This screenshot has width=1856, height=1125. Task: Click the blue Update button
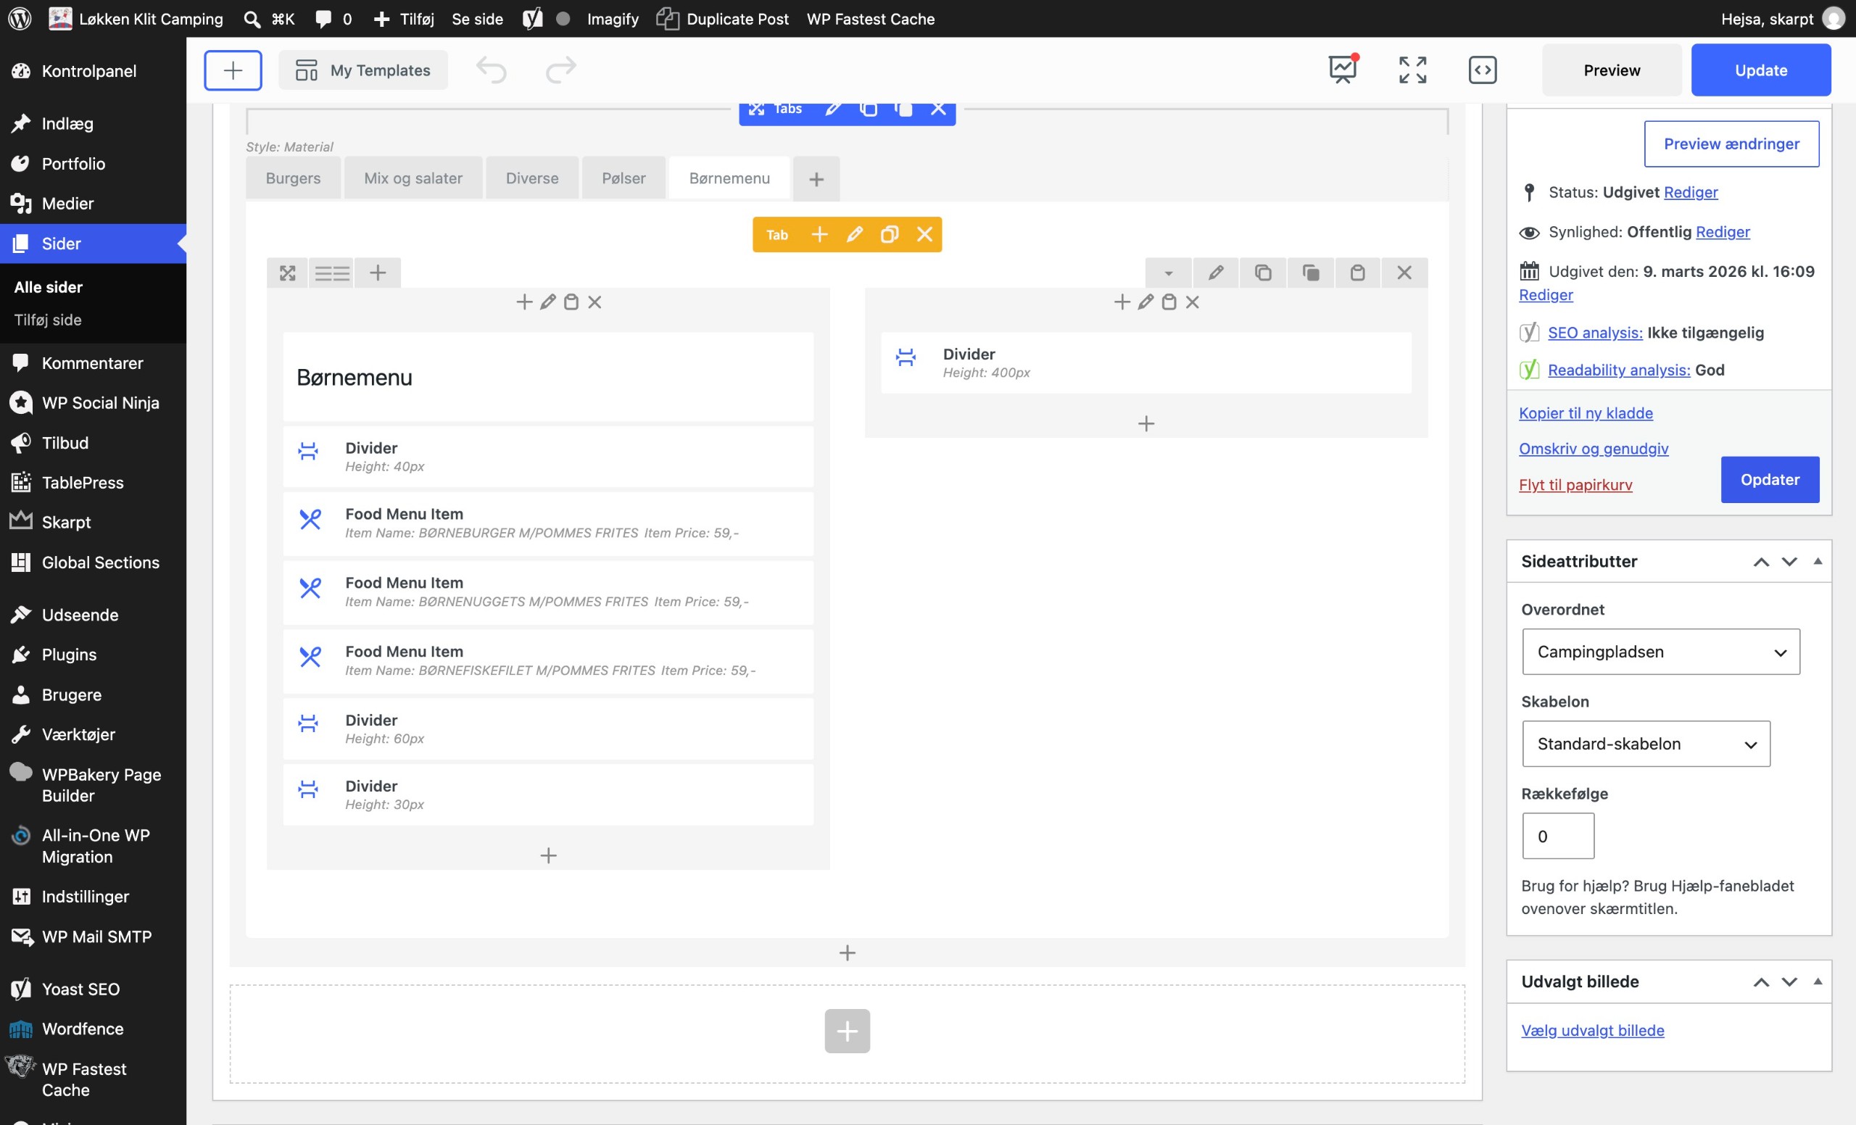(1760, 70)
